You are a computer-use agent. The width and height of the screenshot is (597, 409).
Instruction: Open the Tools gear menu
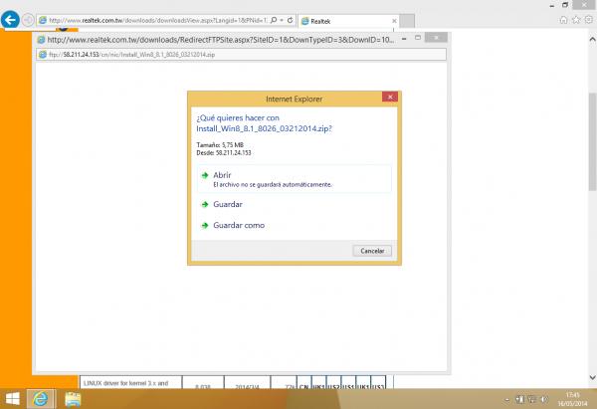point(589,20)
